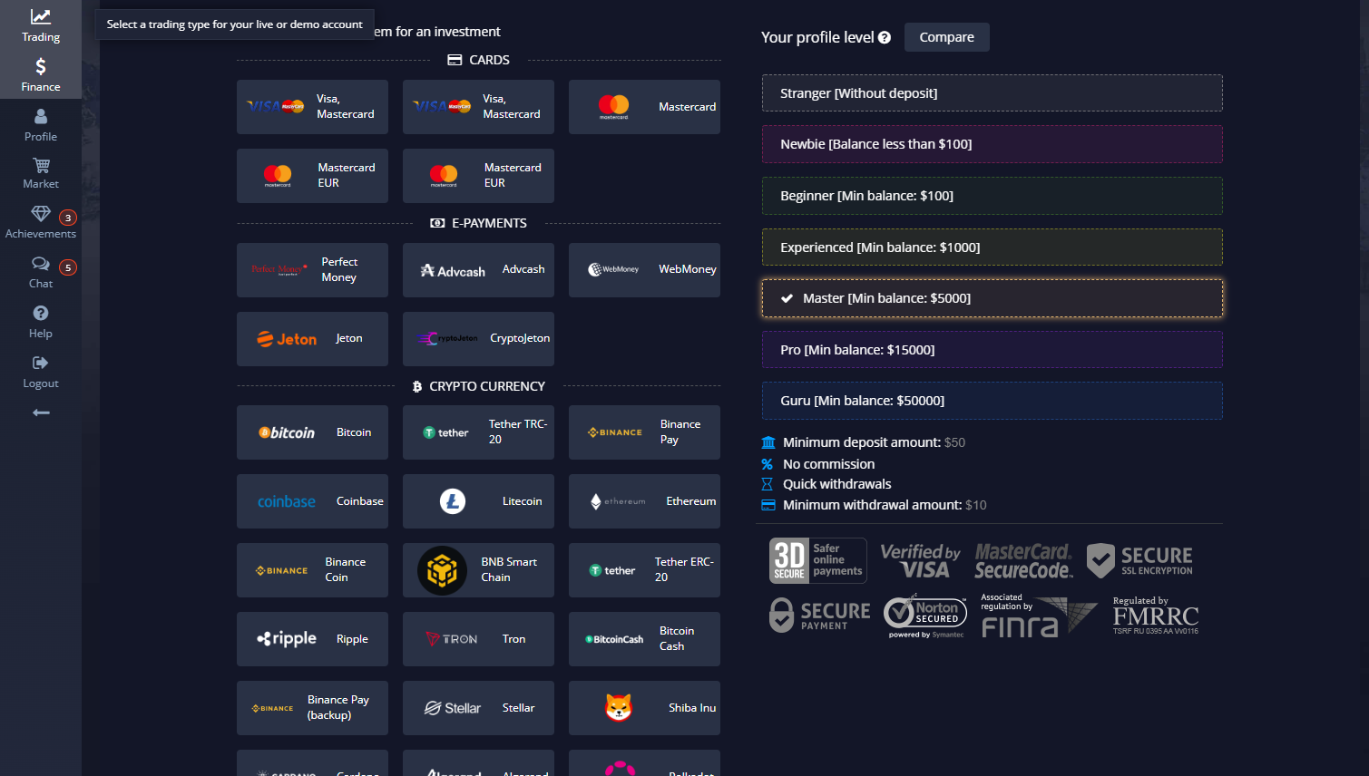Image resolution: width=1369 pixels, height=776 pixels.
Task: Collapse sidebar with the left arrow
Action: tap(41, 412)
